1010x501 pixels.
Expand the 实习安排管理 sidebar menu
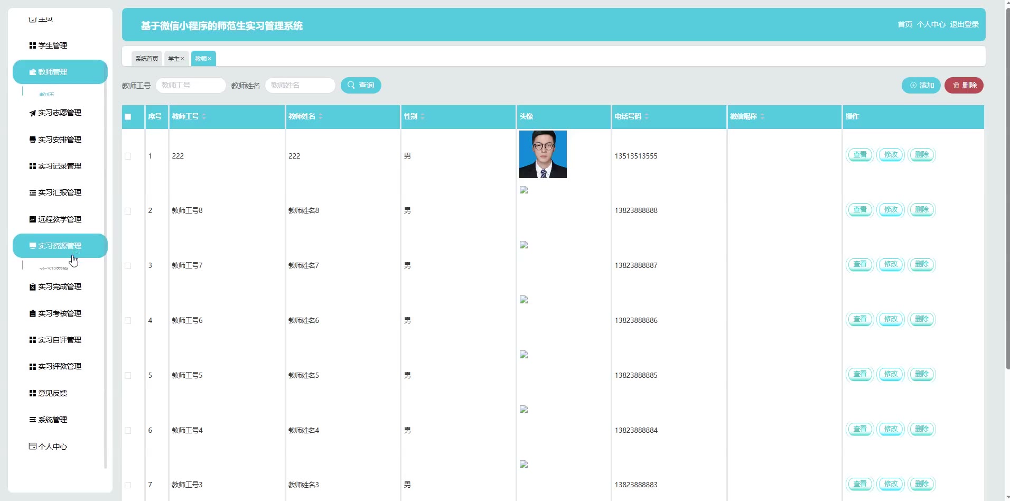pos(60,140)
